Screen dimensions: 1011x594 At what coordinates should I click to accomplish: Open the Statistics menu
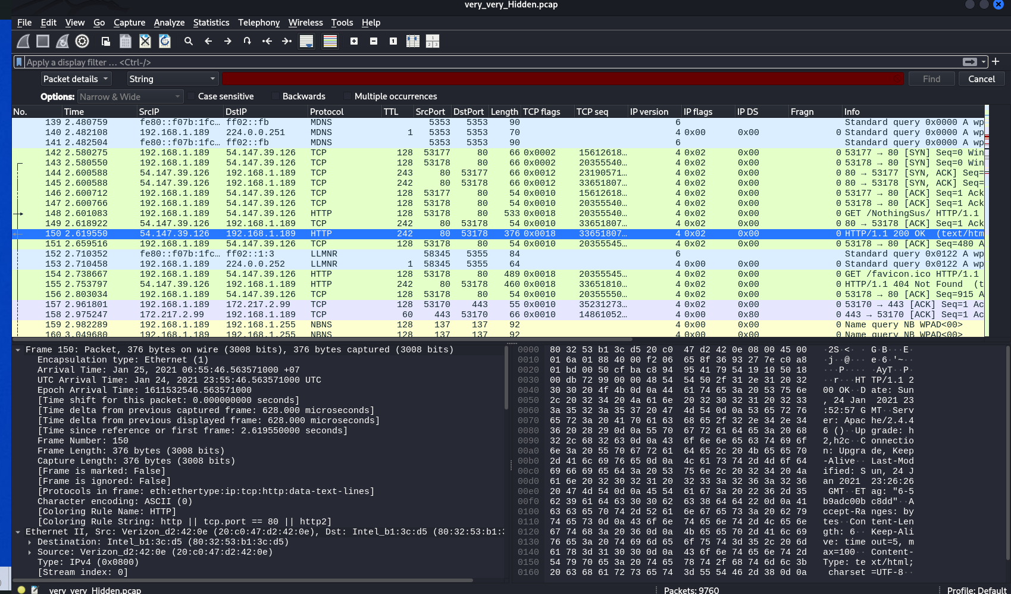tap(211, 23)
